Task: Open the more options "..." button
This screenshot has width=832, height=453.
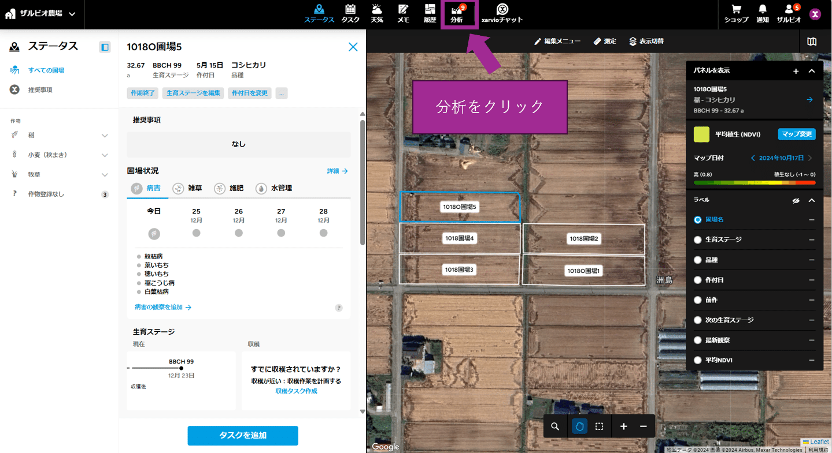Action: coord(282,93)
